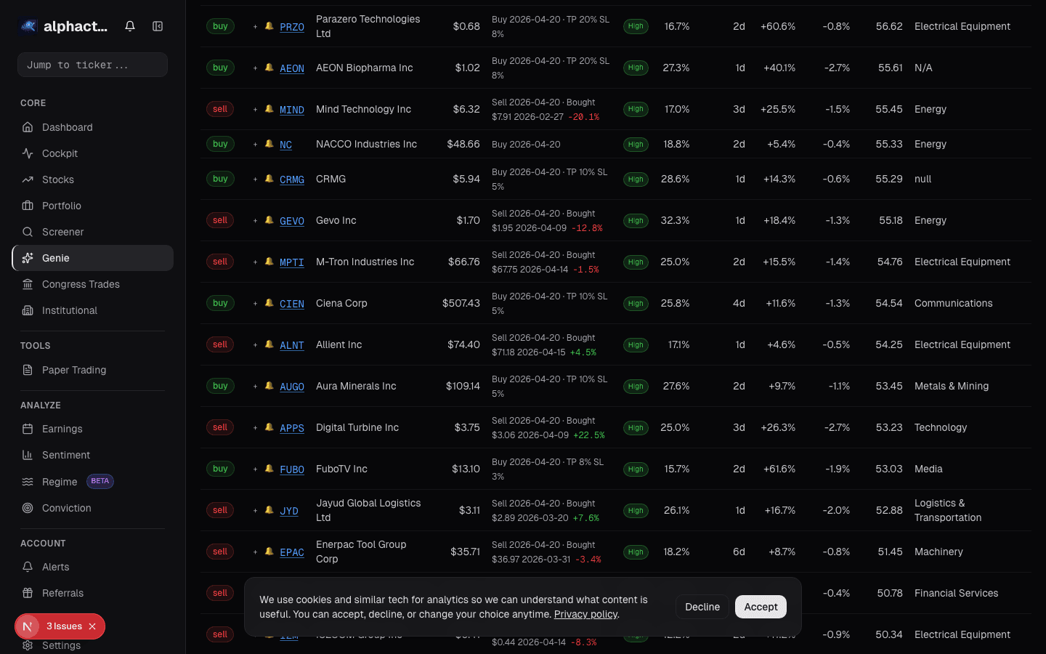Go to the Sentiment analyze section

coord(65,455)
